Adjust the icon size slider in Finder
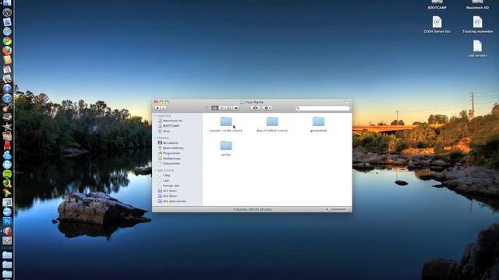 [336, 209]
